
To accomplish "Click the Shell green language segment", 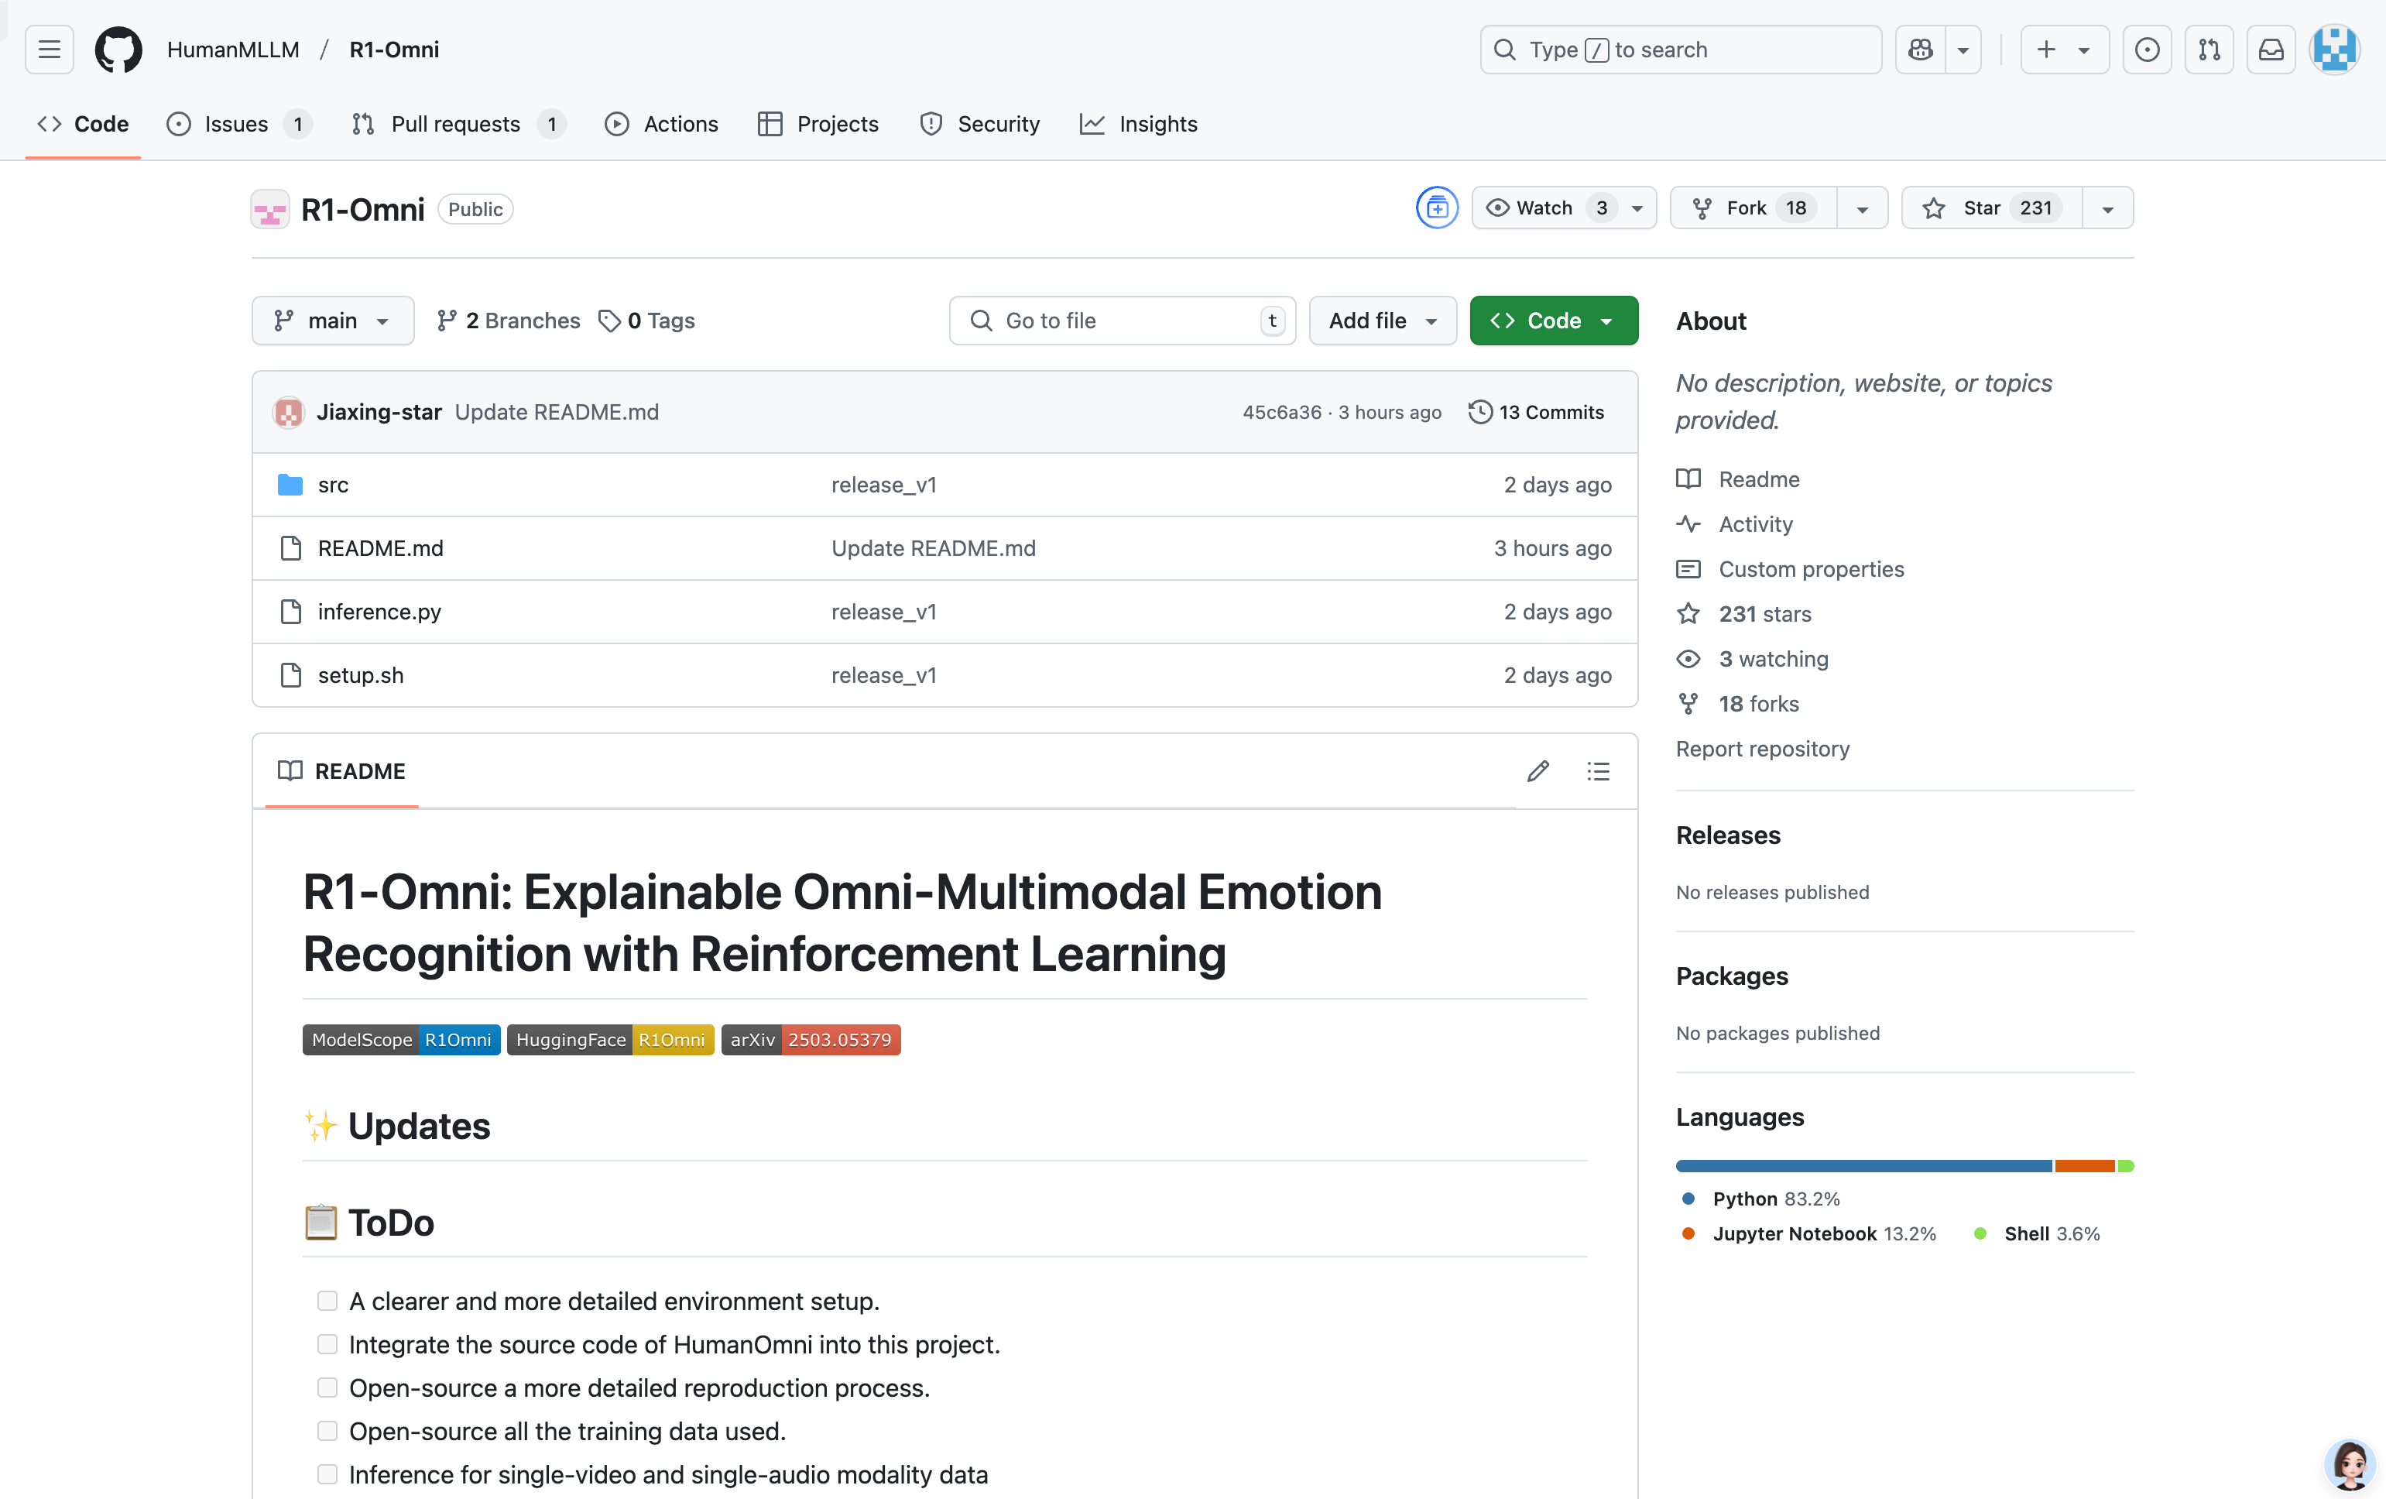I will click(x=2125, y=1166).
